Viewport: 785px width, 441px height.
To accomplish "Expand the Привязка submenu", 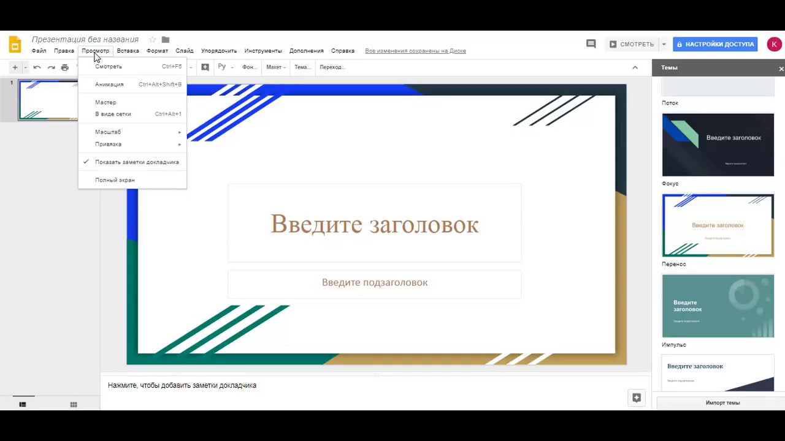I will (x=132, y=145).
